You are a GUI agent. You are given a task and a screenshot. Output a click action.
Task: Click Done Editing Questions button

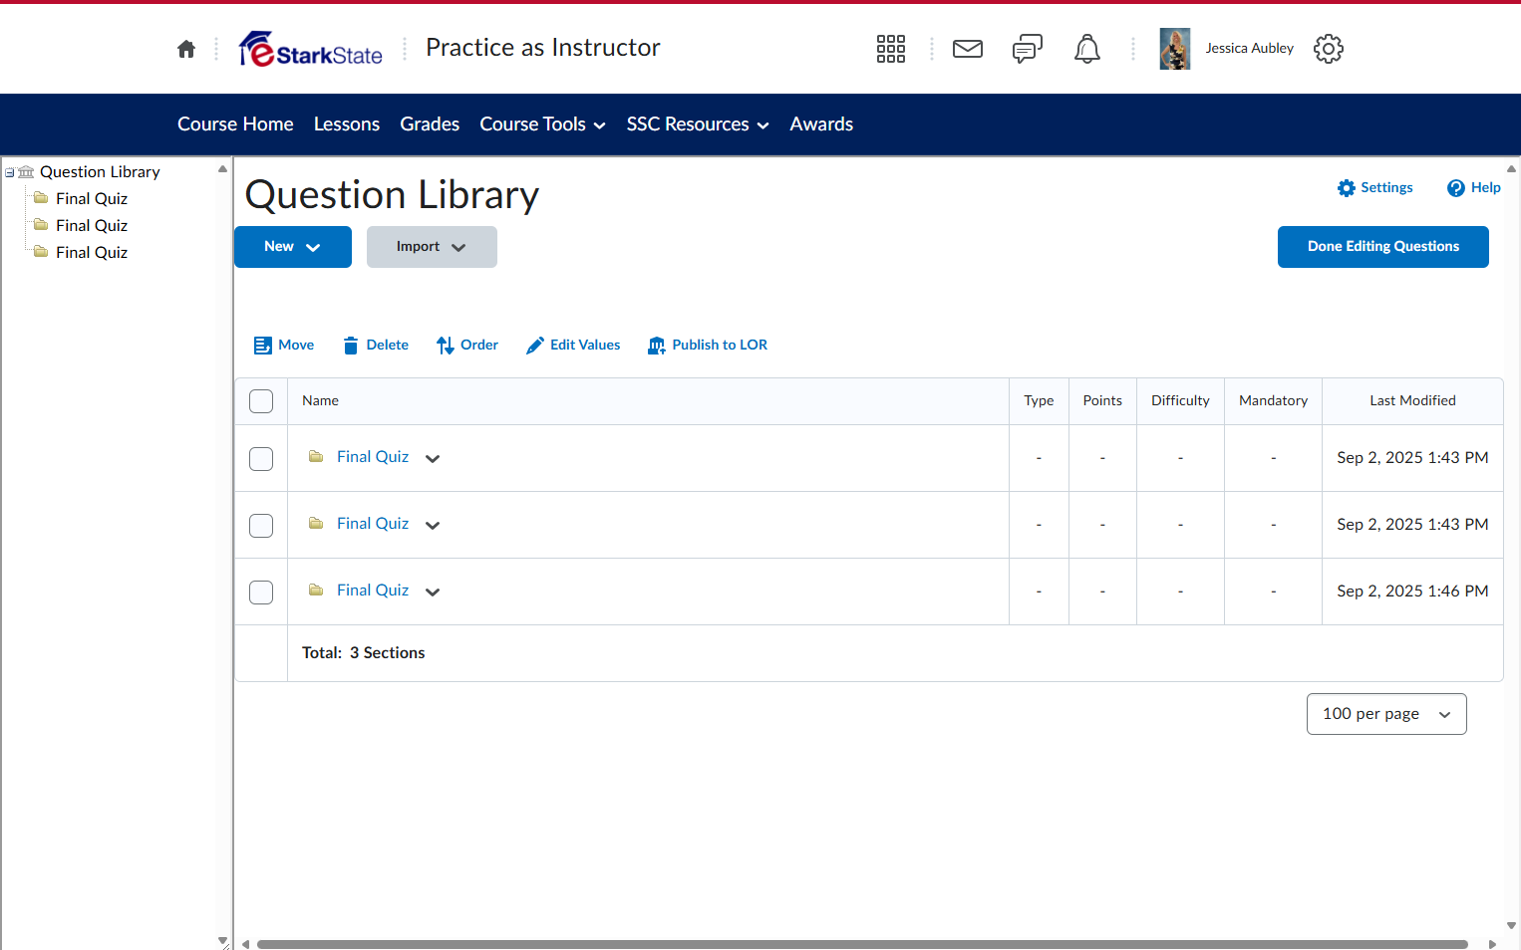pos(1383,247)
